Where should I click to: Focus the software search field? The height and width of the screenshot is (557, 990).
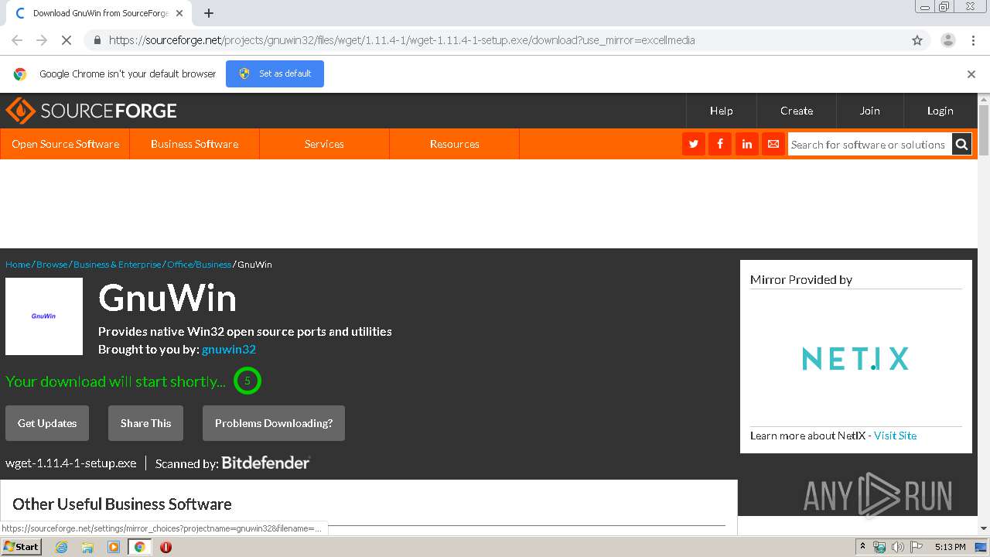869,145
